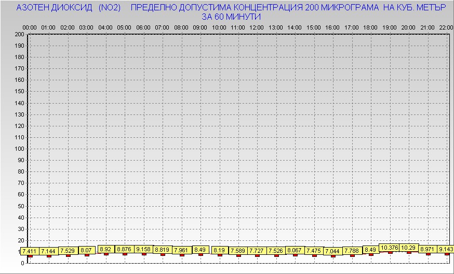This screenshot has width=454, height=274.
Task: Select the 9.158 data label
Action: pos(143,249)
